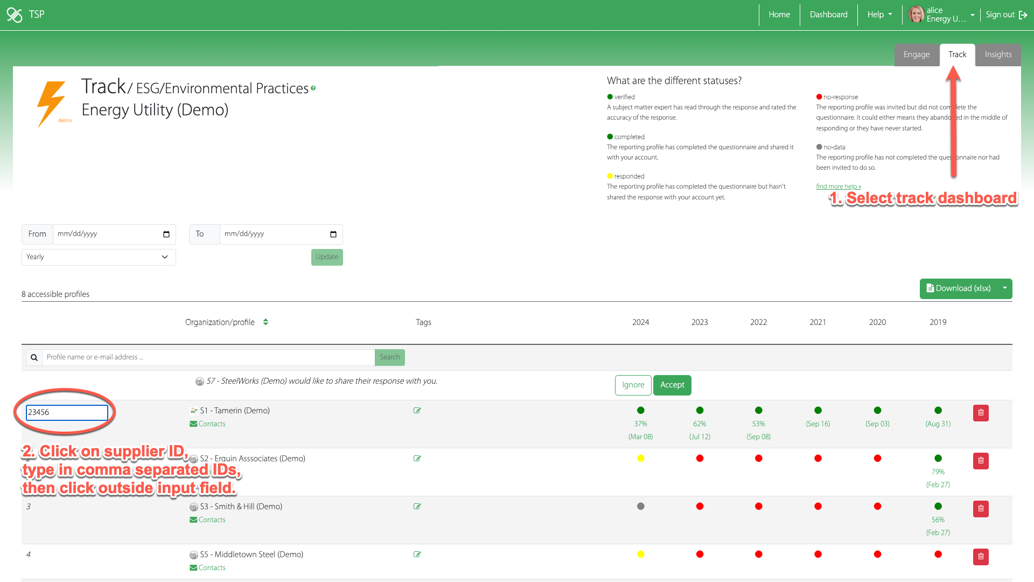The height and width of the screenshot is (582, 1034).
Task: Edit tags for S1 - Tamerin (Demo)
Action: (x=417, y=411)
